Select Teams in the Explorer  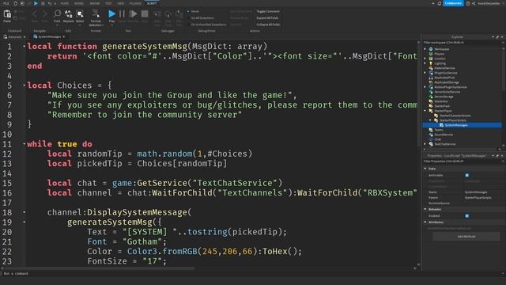(439, 130)
